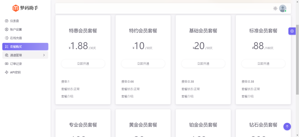The image size is (299, 137).
Task: Open the user avatar dropdown
Action: pyautogui.click(x=283, y=8)
